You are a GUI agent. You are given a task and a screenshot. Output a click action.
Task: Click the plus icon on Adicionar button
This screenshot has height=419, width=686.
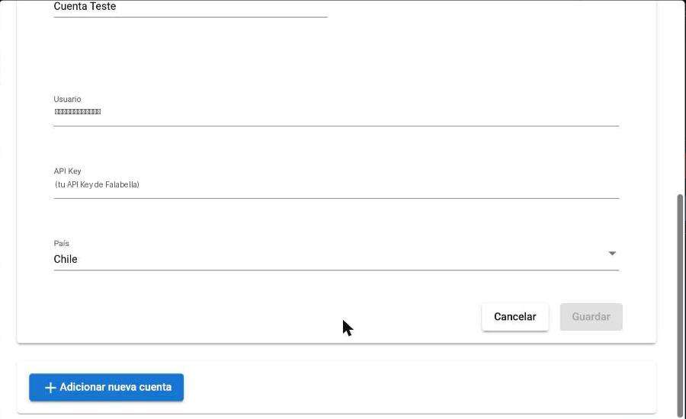tap(50, 388)
